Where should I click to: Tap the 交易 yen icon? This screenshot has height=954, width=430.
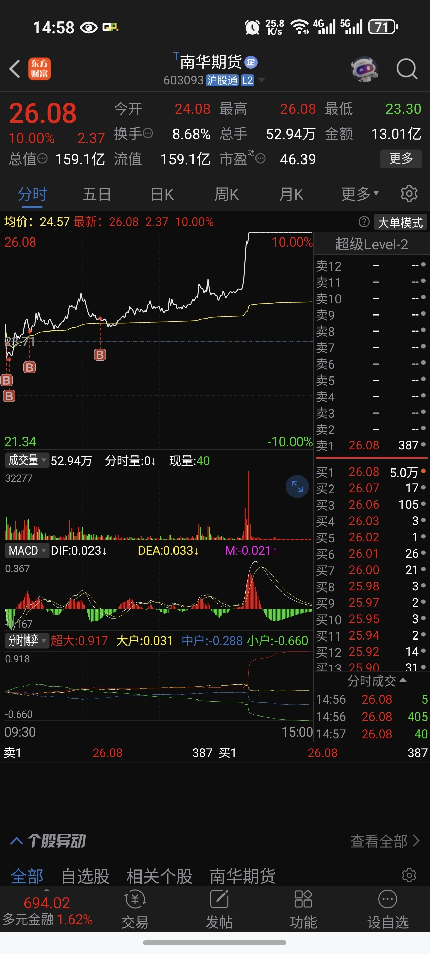tap(135, 899)
